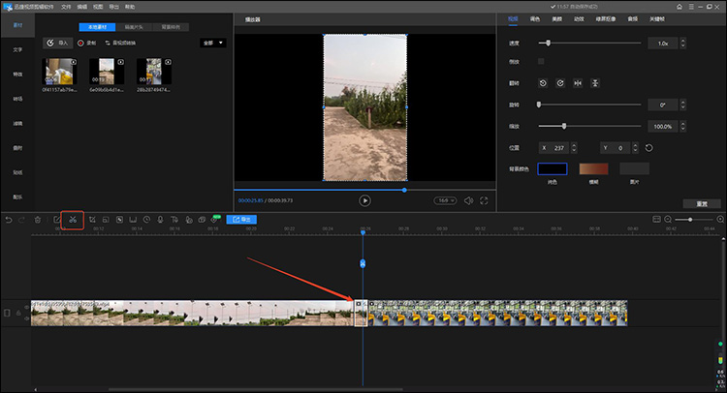727x393 pixels.
Task: Click the freeze frame tool icon
Action: point(133,220)
